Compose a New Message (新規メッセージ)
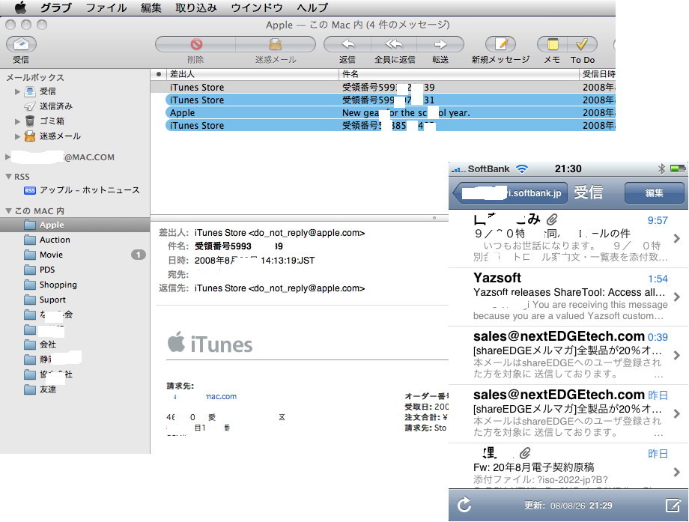689x522 pixels. click(501, 44)
